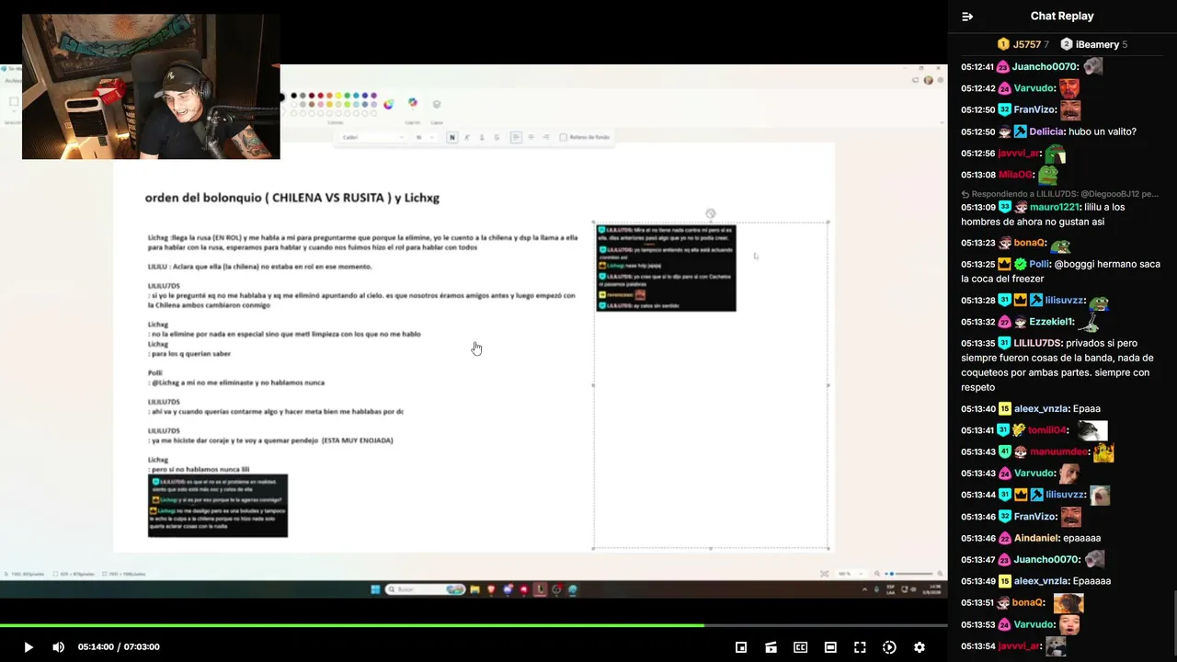Click emote in tomiii04's message
Screen dimensions: 1177x662
1092,430
